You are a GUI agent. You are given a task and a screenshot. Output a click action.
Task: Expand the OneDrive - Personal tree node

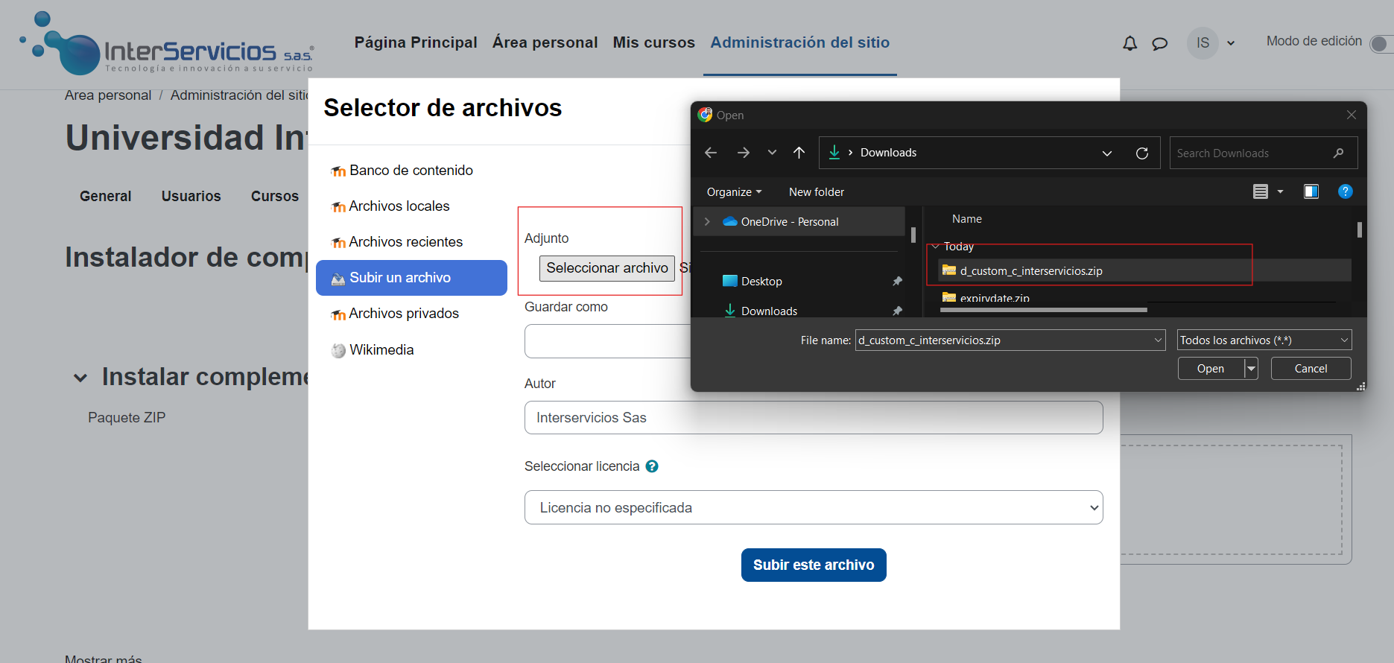click(x=707, y=222)
